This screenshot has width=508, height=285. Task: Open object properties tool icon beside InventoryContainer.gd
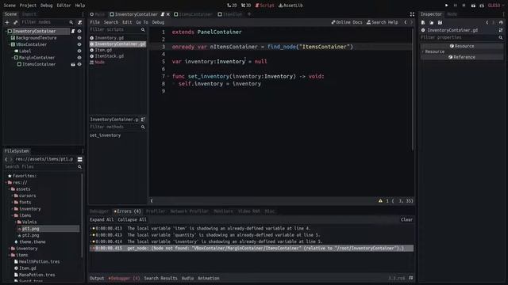501,30
